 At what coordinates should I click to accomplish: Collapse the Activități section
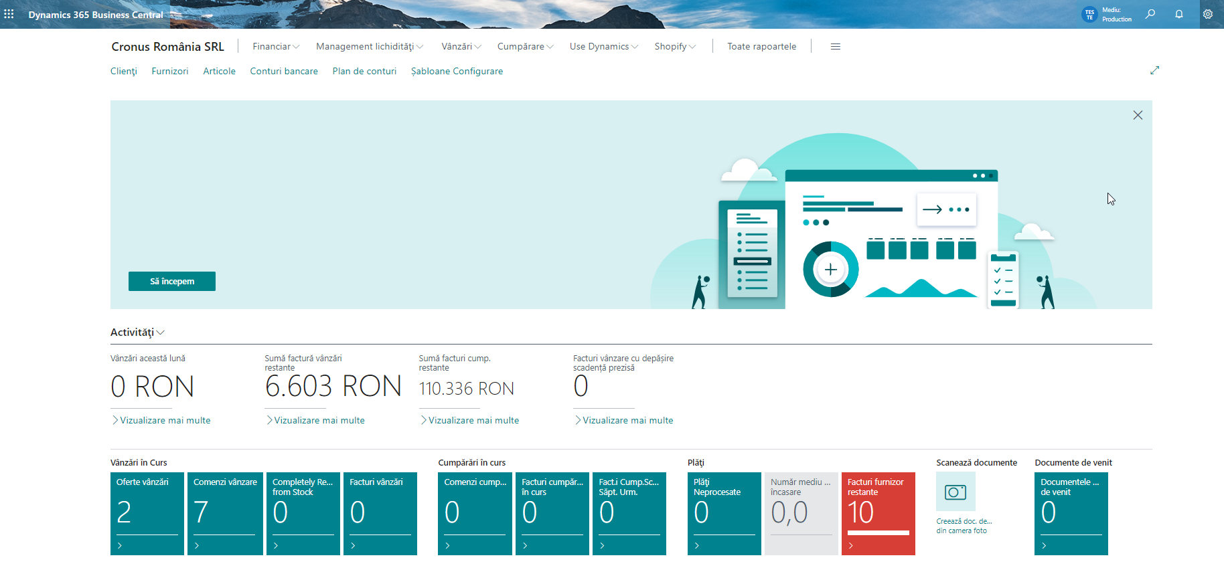[x=137, y=332]
